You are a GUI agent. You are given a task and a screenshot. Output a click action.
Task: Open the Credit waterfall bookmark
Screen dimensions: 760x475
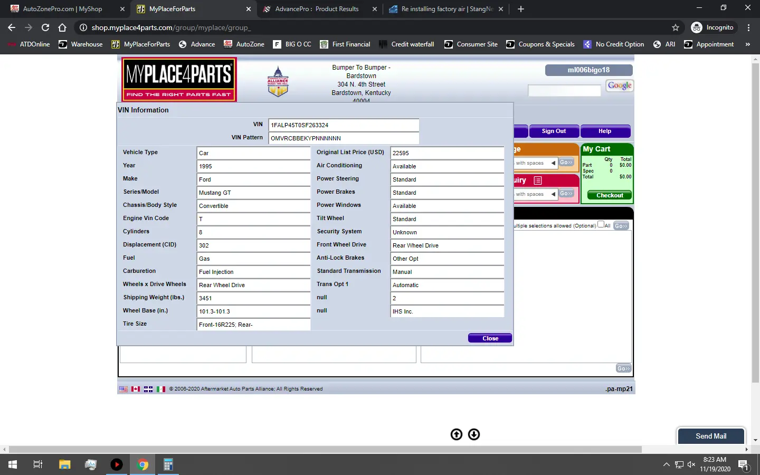coord(406,44)
